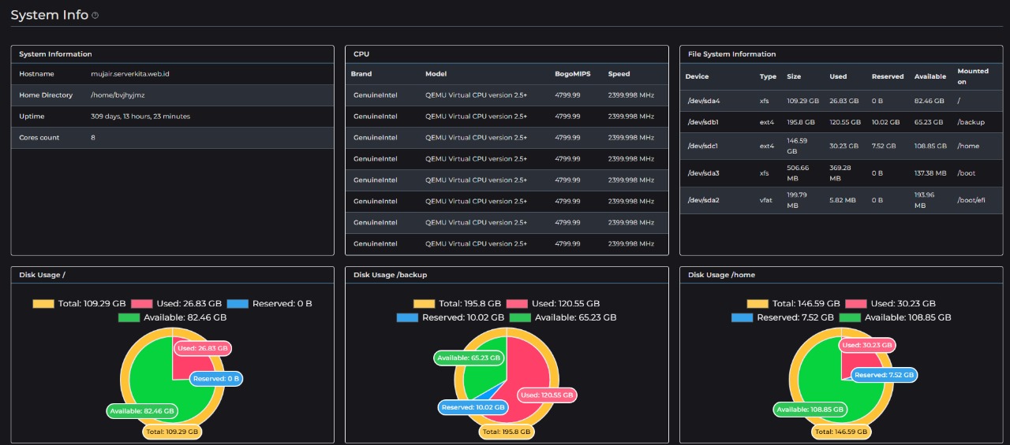The image size is (1010, 445).
Task: Click the hostname mujair.serverkita.web.id
Action: point(130,74)
